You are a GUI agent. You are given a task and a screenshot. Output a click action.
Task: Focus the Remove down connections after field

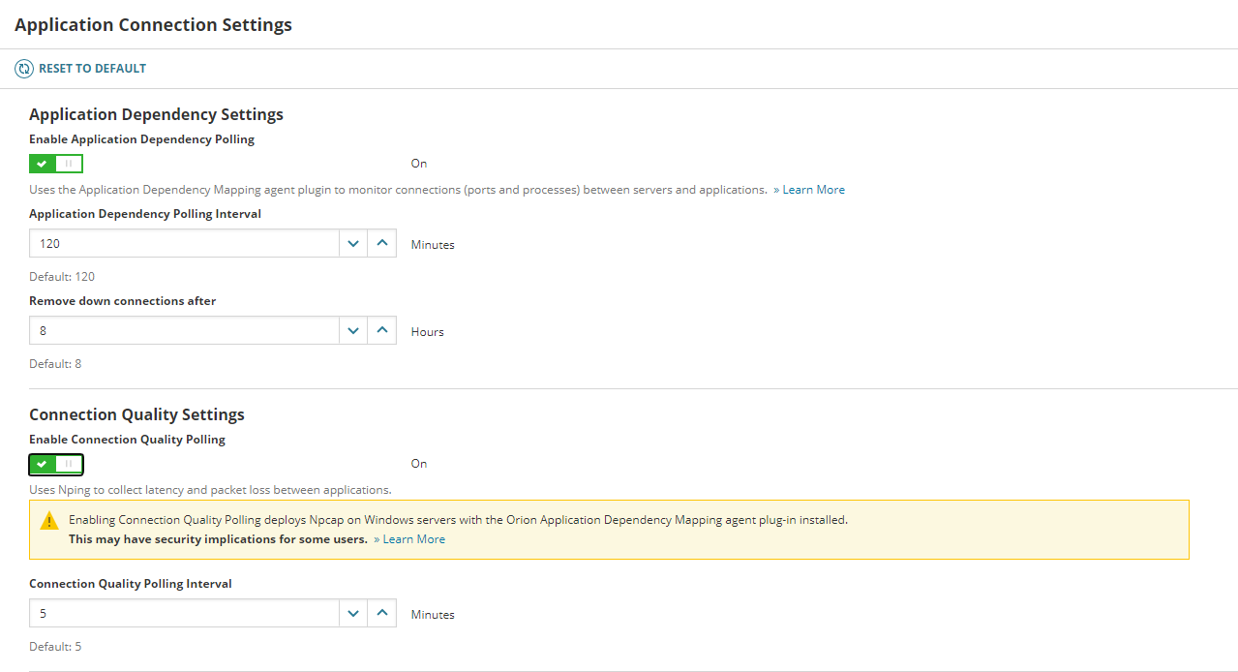tap(184, 330)
